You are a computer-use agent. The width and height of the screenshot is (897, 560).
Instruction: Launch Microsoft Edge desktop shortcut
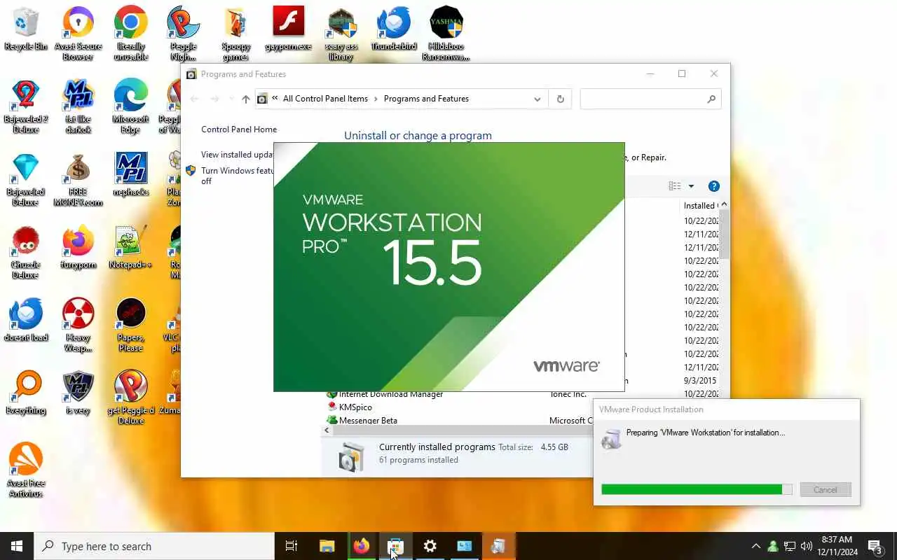point(130,106)
